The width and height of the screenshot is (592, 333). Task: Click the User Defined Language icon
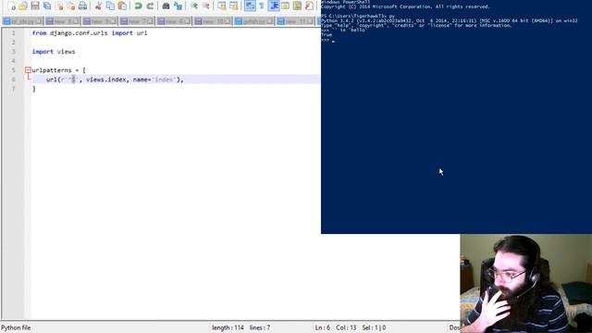(x=285, y=6)
